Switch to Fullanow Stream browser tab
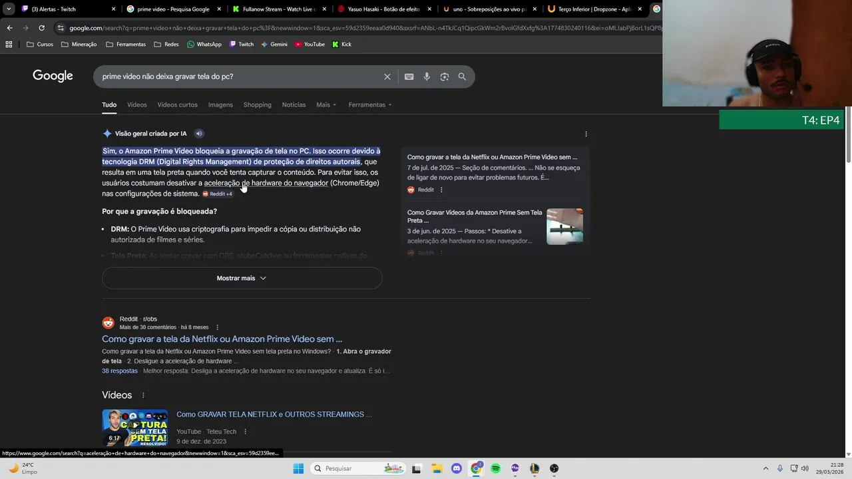Viewport: 852px width, 479px height. coord(280,9)
